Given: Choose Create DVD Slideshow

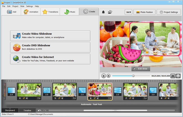Looking at the screenshot, I should [x=50, y=47].
